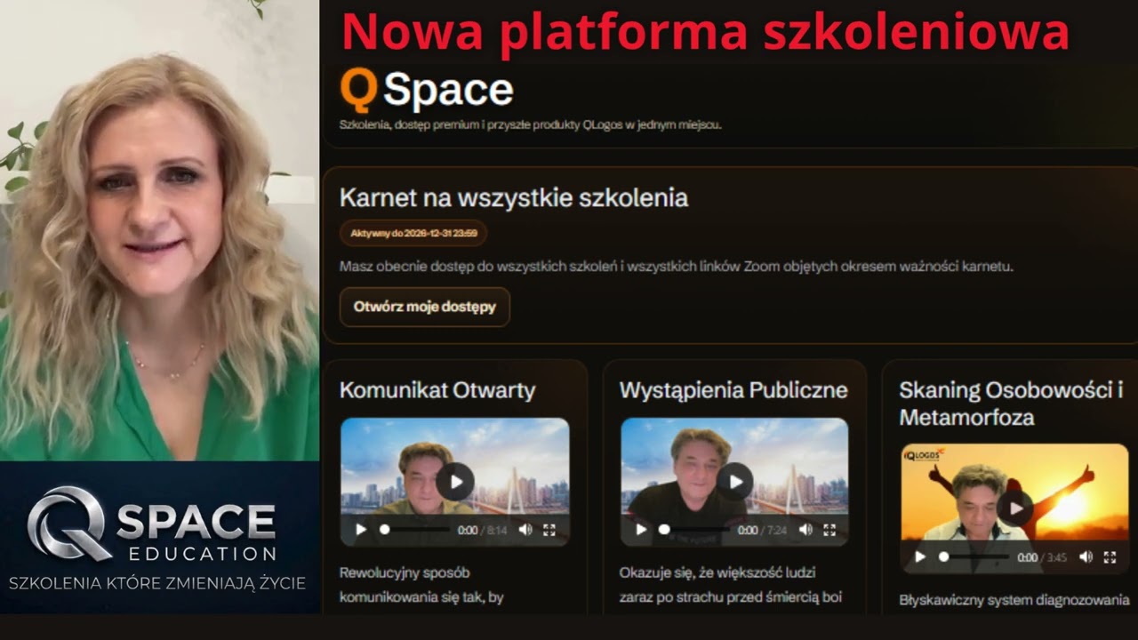The image size is (1138, 640).
Task: Click 'Karnet na wszystkie szkolenia' heading
Action: tap(514, 197)
